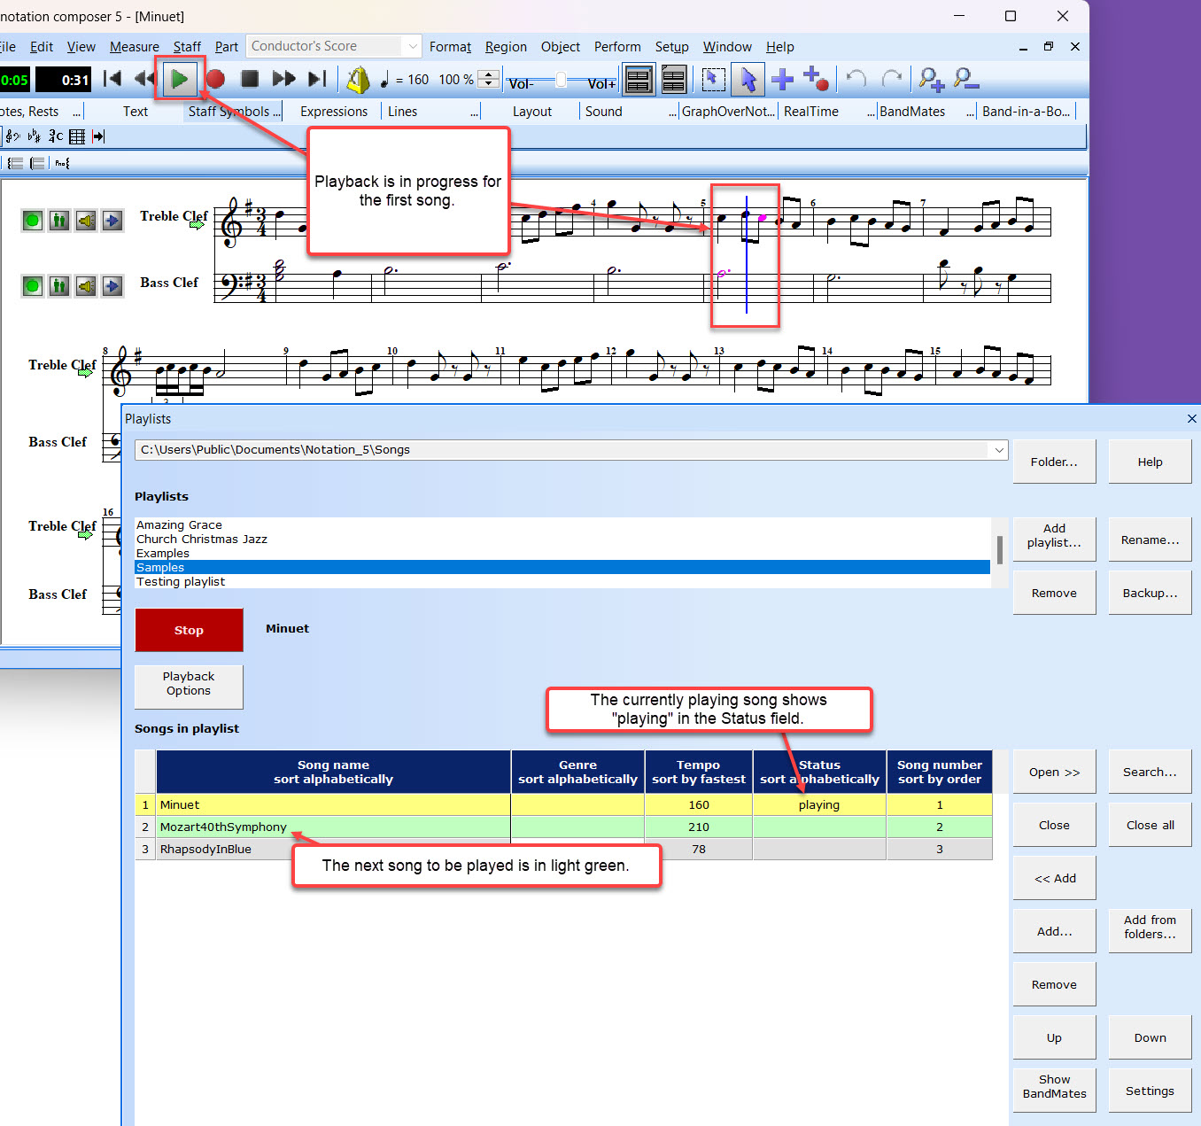Toggle mute speaker icon on Bass Clef staff
The image size is (1201, 1126).
86,286
